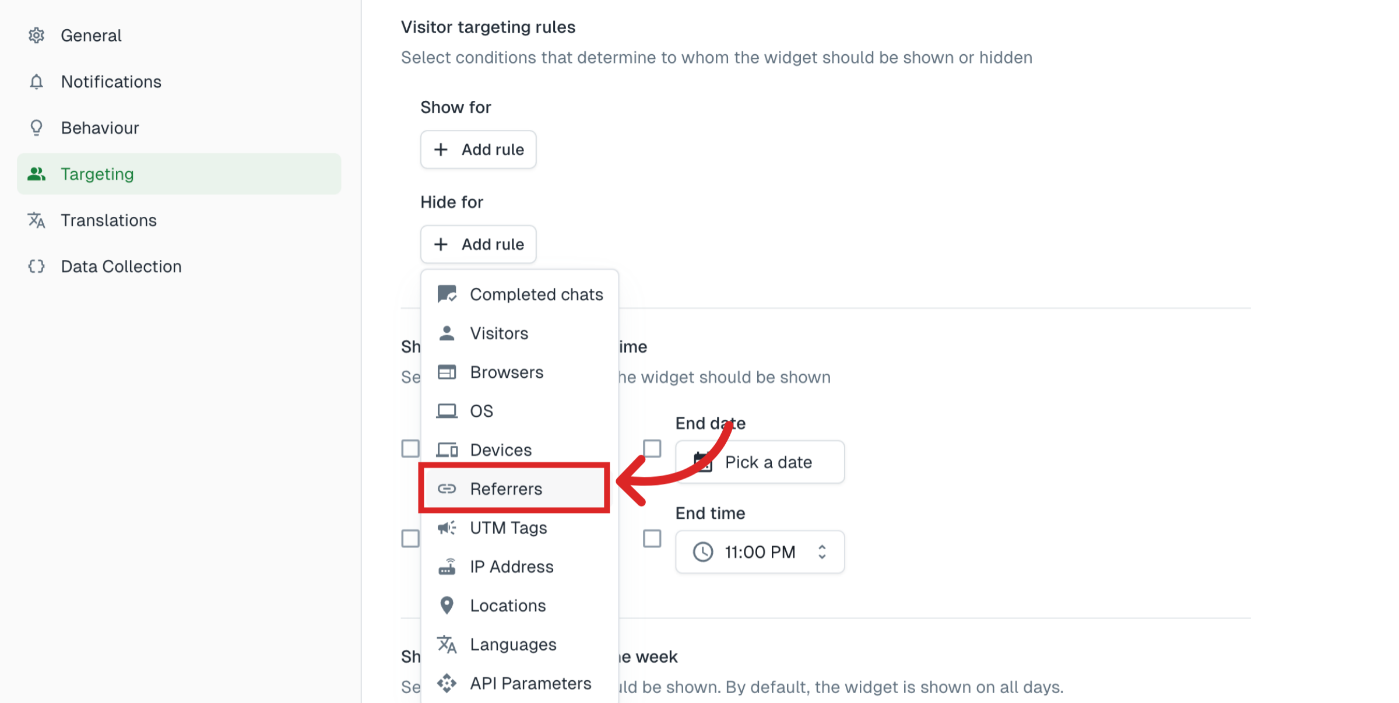Switch to the Targeting section
Screen dimensions: 1399x703
pyautogui.click(x=97, y=174)
